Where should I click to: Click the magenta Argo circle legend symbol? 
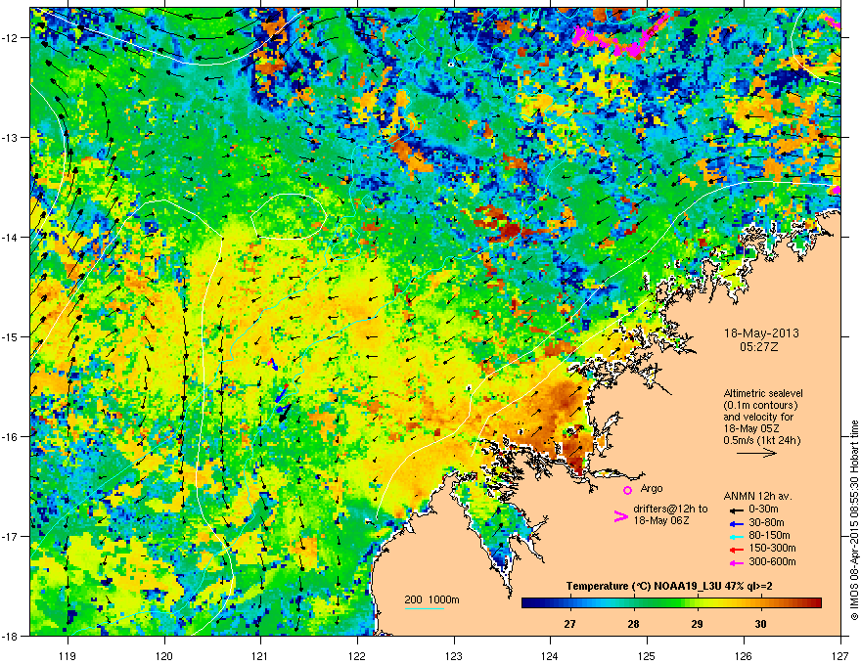[627, 490]
